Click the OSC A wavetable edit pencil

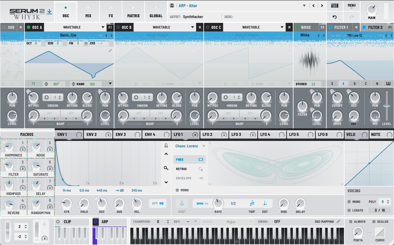point(110,51)
